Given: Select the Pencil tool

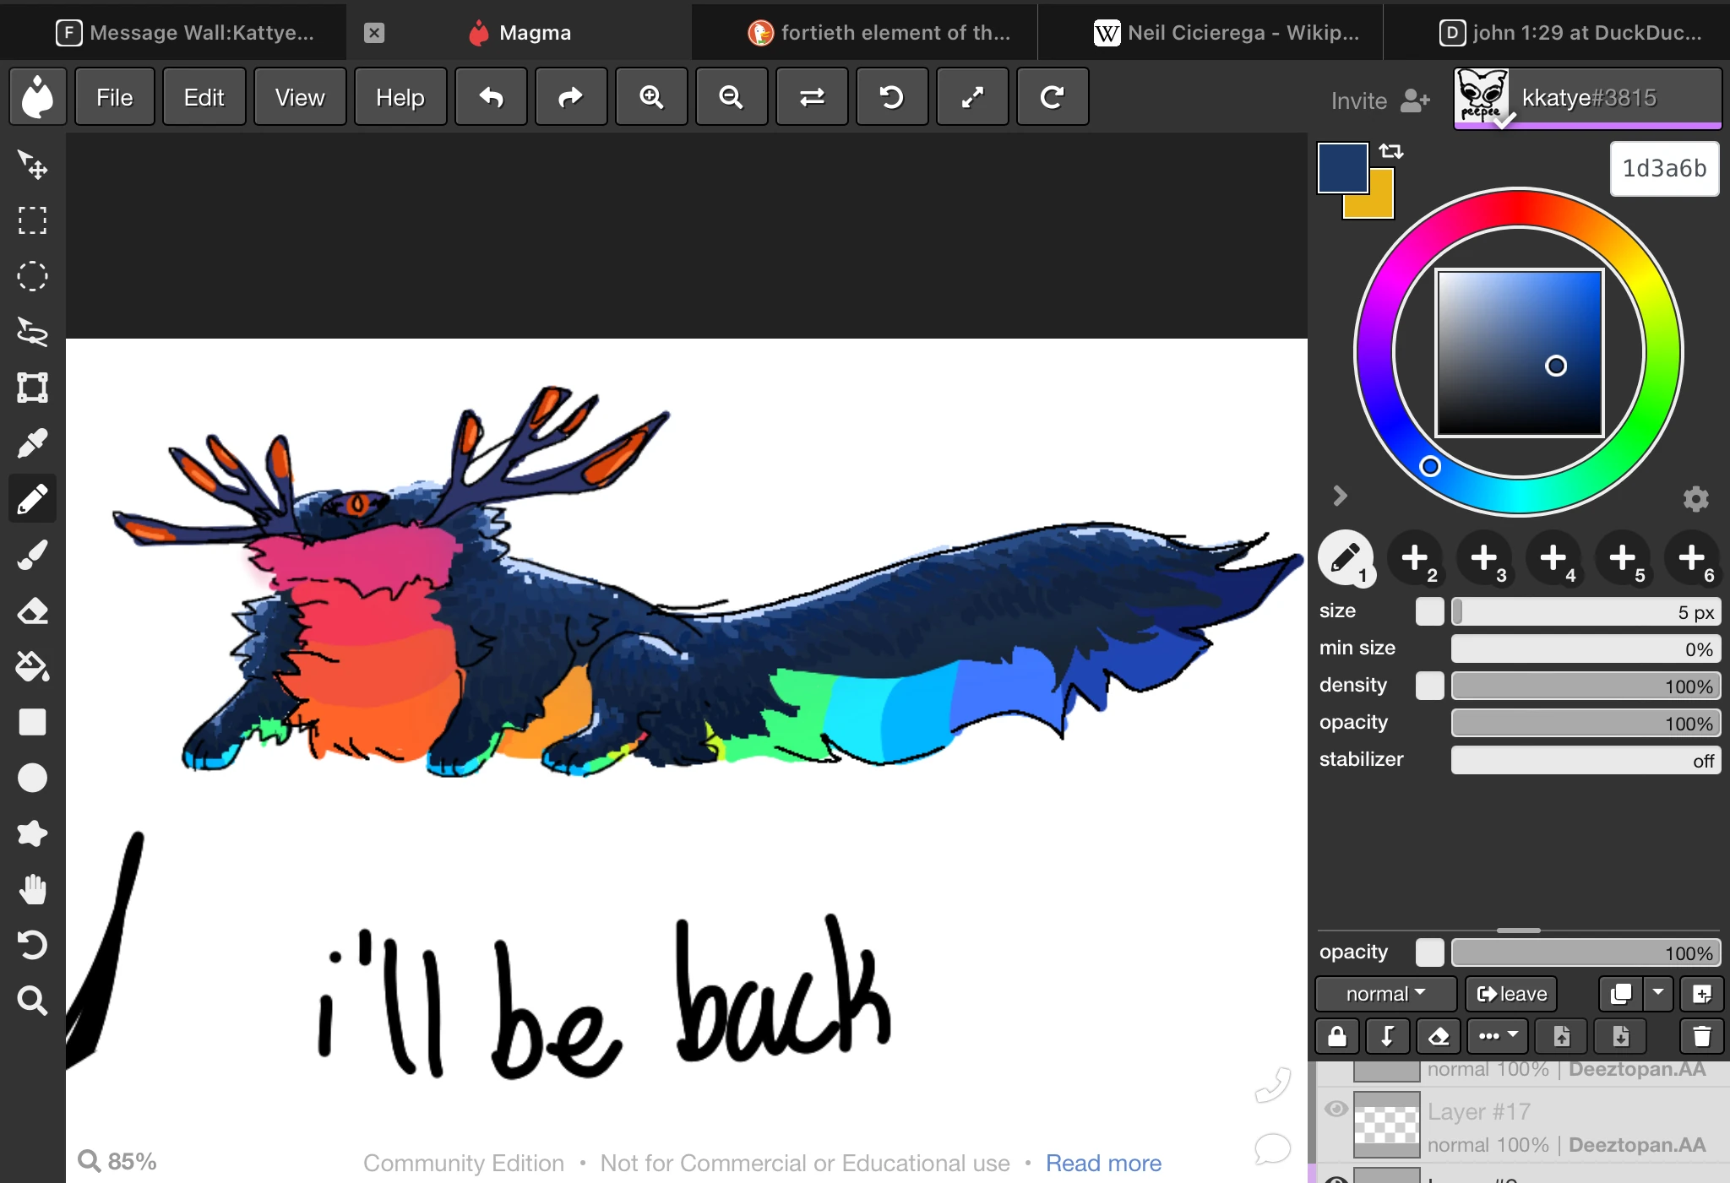Looking at the screenshot, I should [32, 498].
